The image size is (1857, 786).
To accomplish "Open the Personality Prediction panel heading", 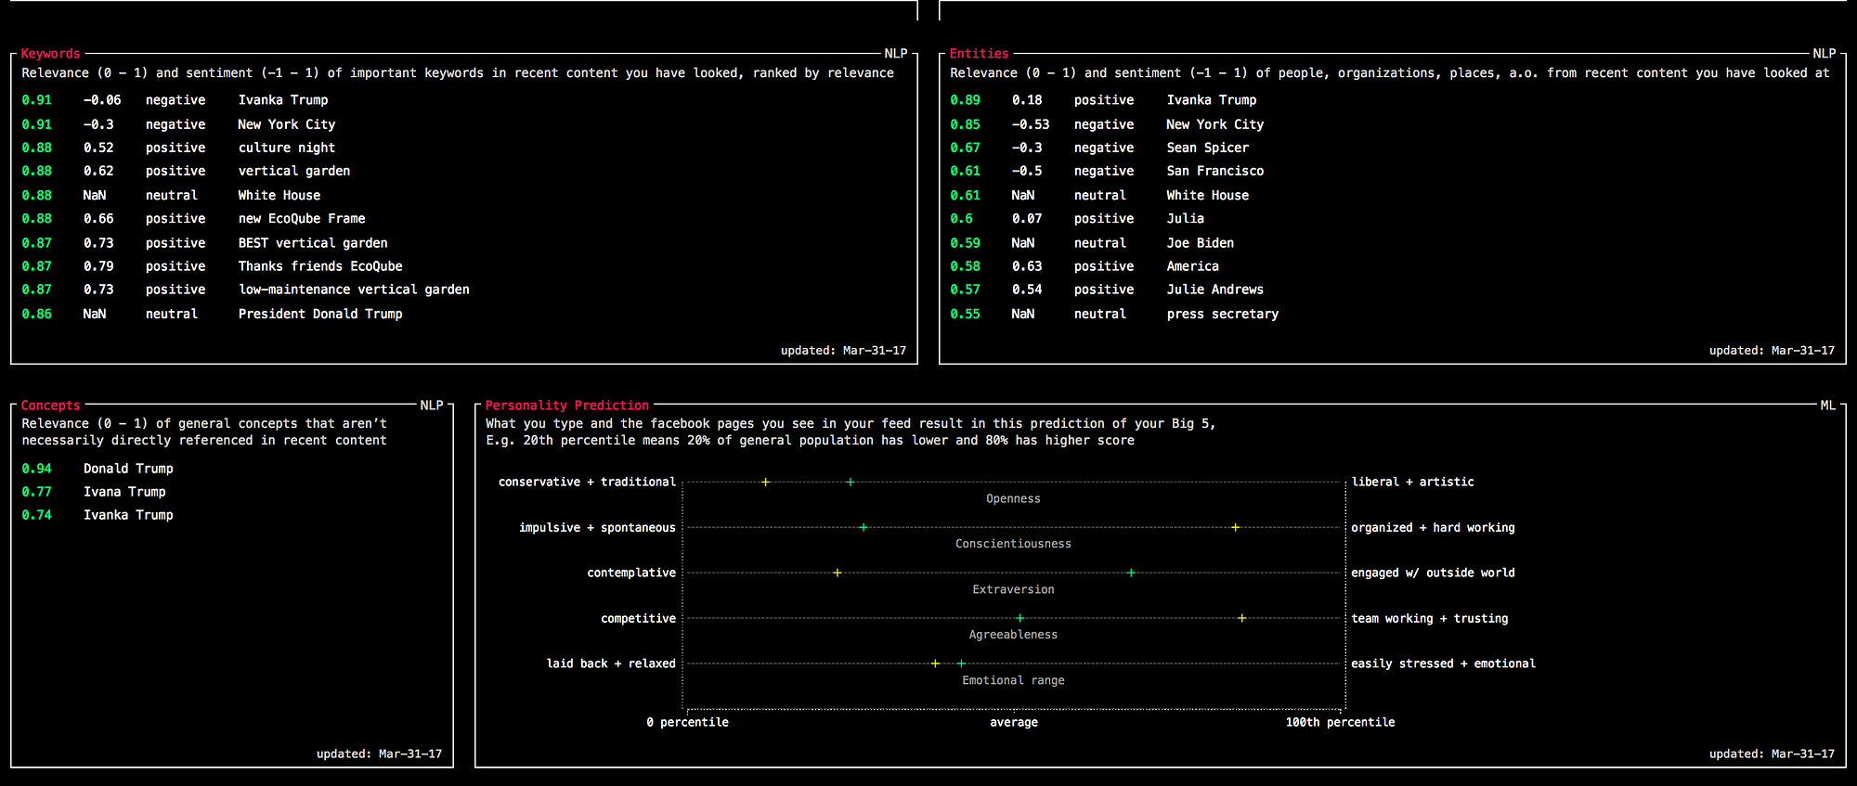I will click(x=566, y=406).
